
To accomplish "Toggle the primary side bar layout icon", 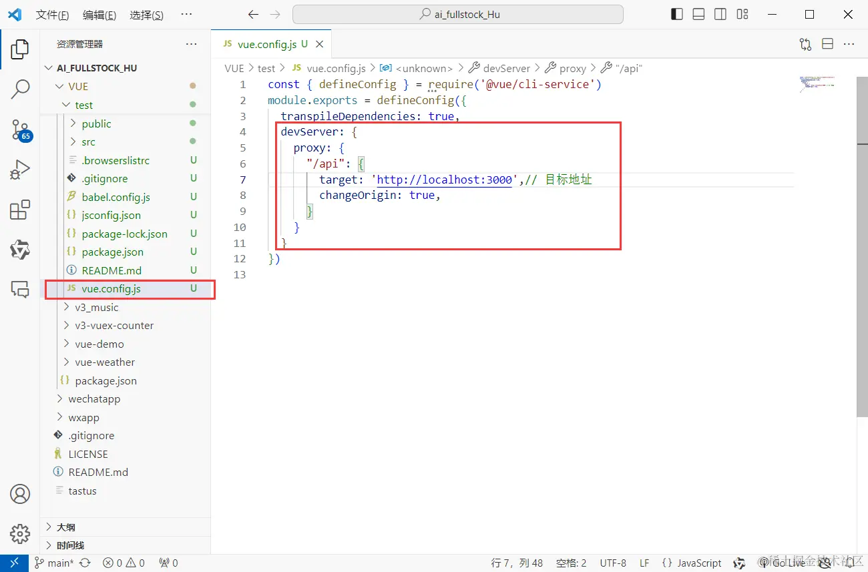I will [x=677, y=14].
